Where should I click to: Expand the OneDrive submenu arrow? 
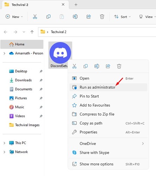pos(143,144)
